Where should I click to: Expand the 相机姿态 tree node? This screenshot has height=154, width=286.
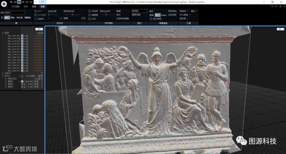tap(6, 79)
